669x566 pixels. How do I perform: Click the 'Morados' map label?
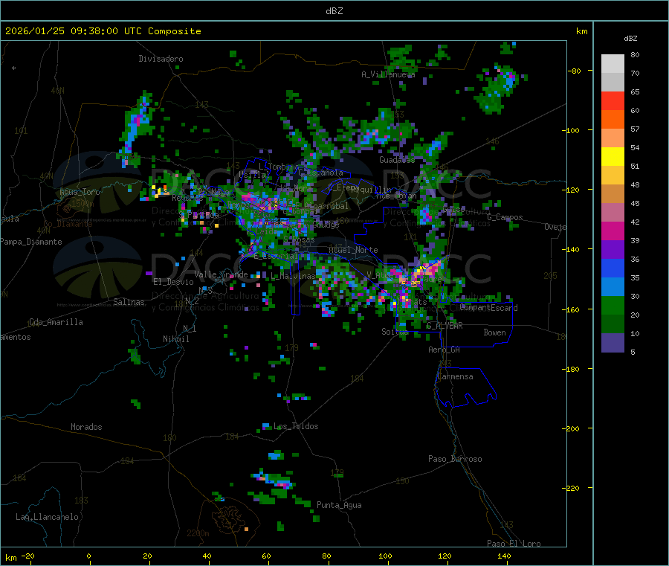click(x=86, y=427)
